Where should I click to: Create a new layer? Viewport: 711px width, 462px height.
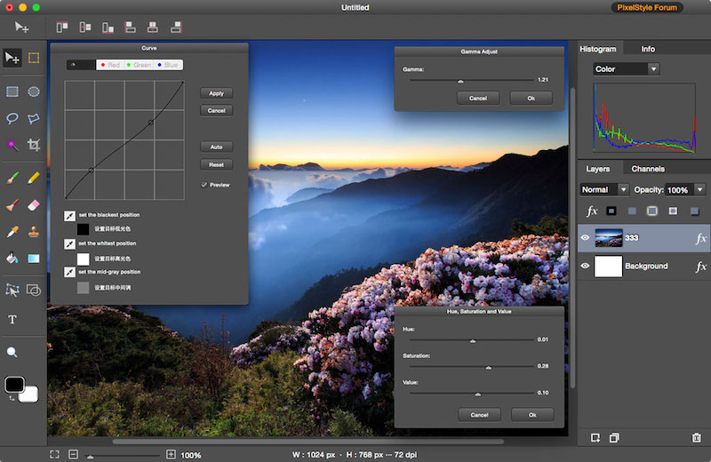(595, 437)
